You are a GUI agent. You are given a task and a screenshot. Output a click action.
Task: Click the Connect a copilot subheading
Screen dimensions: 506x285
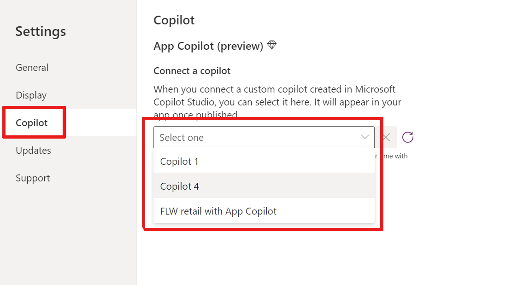pos(192,70)
